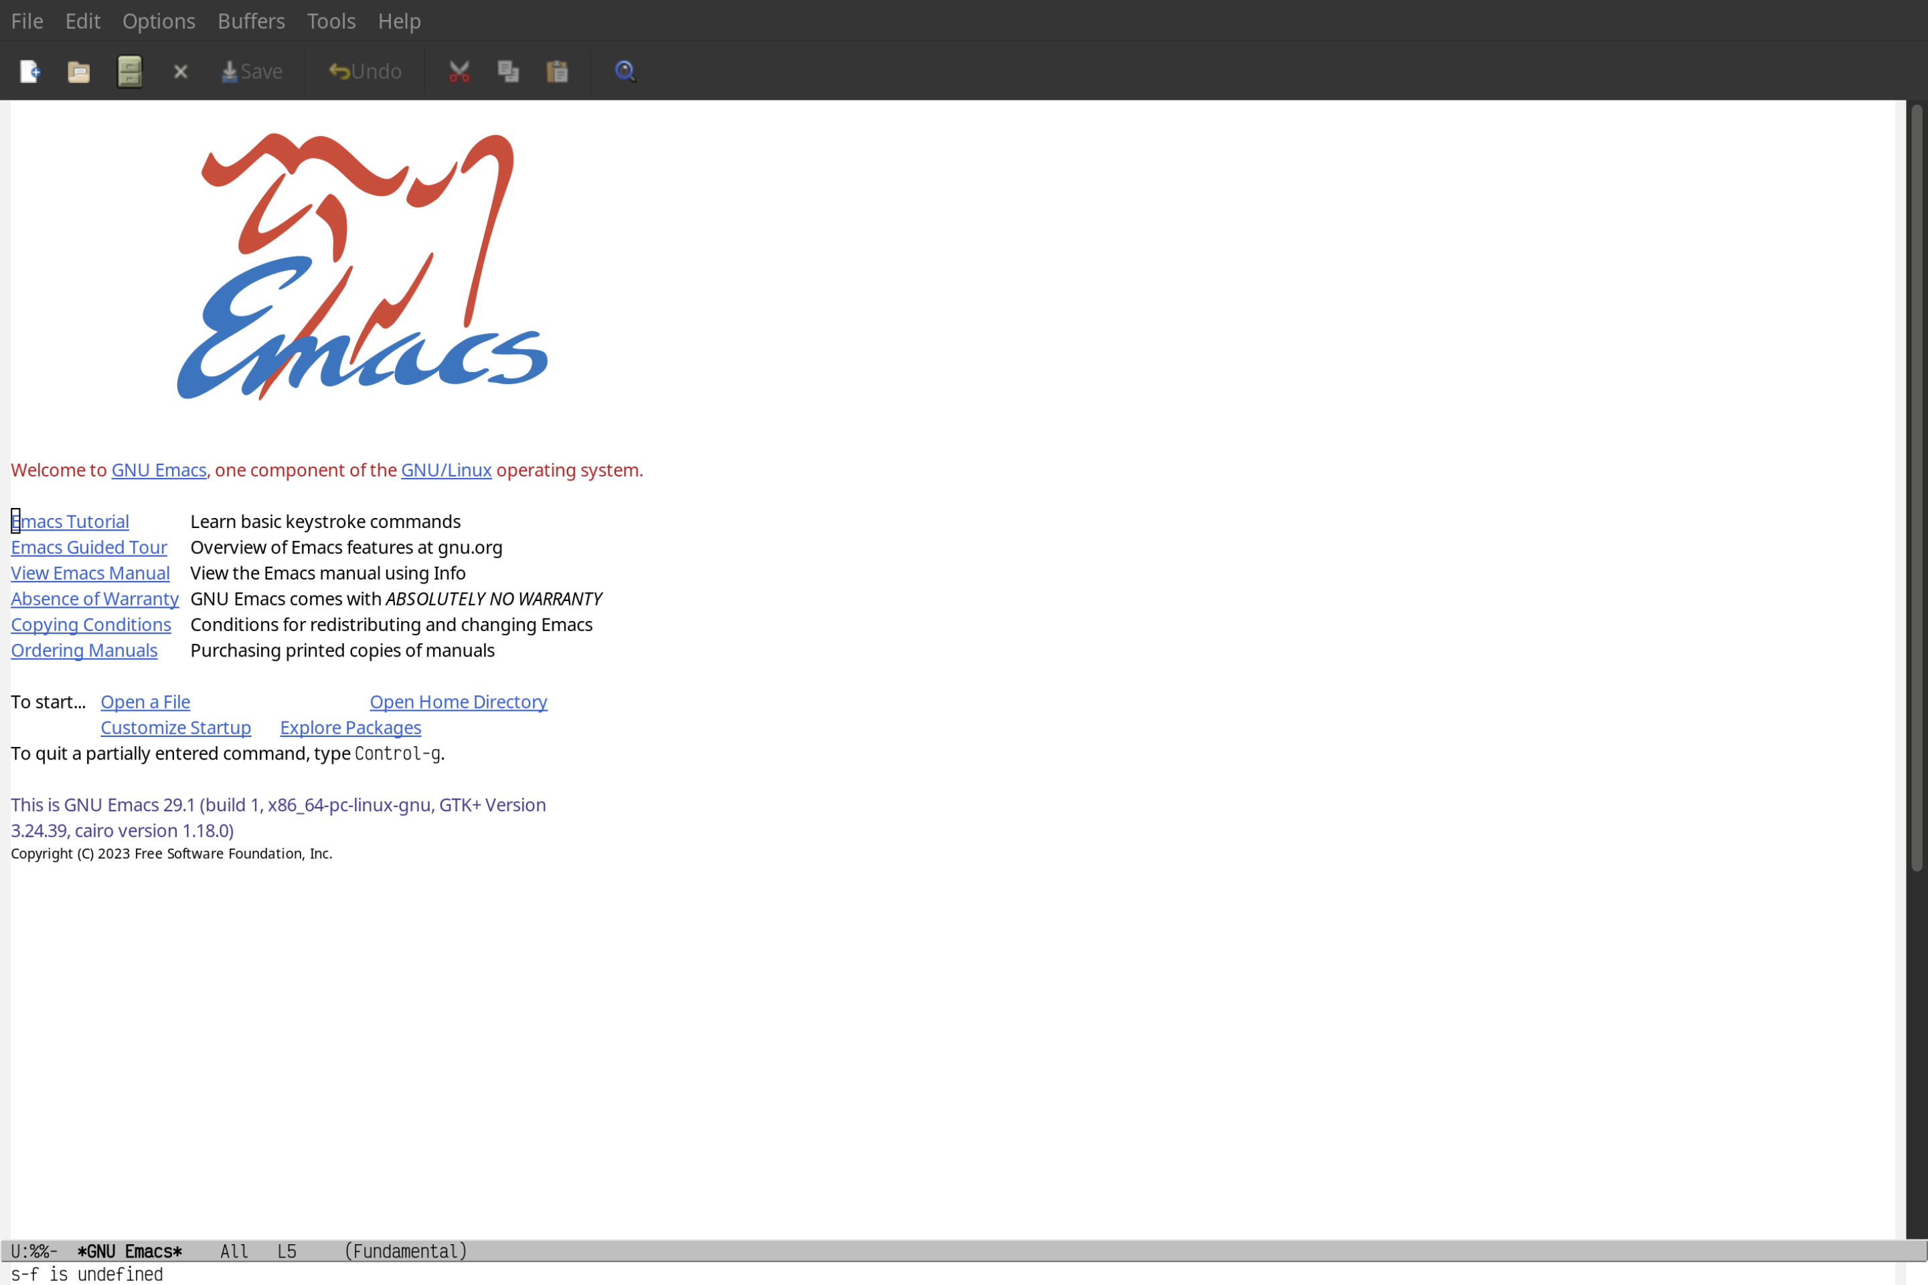Expand the Edit menu
Screen dimensions: 1928x1285
tap(82, 20)
